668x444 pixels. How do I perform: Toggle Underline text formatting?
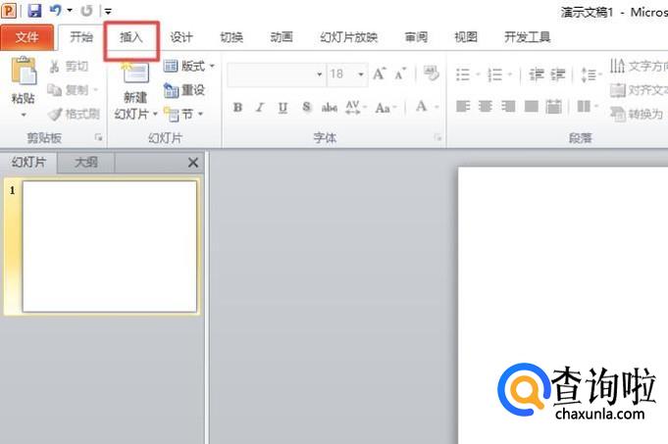click(x=283, y=108)
